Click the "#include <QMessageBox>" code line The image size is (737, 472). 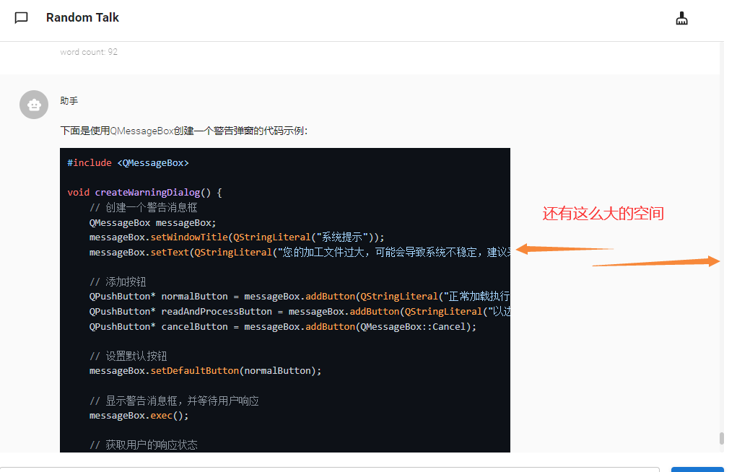point(128,162)
